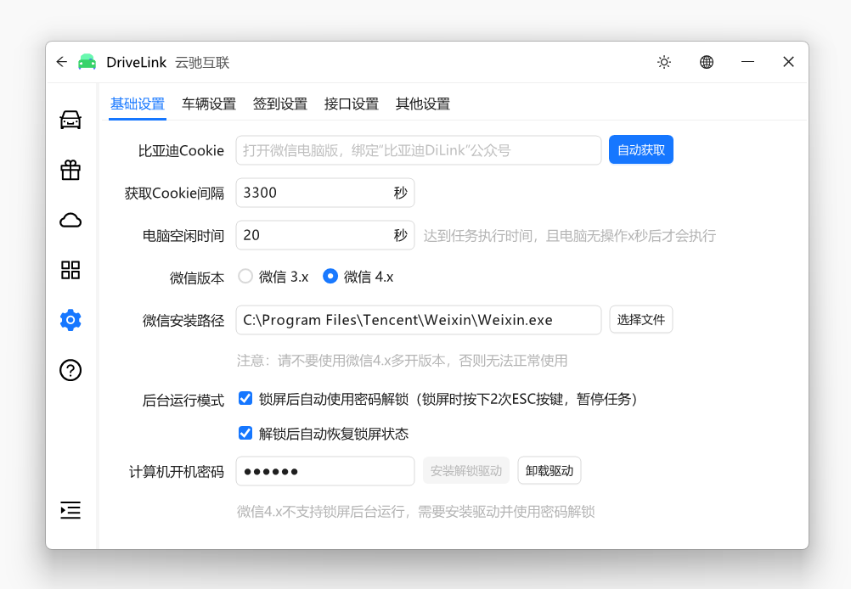Viewport: 851px width, 589px height.
Task: Change language using the globe icon
Action: tap(707, 61)
